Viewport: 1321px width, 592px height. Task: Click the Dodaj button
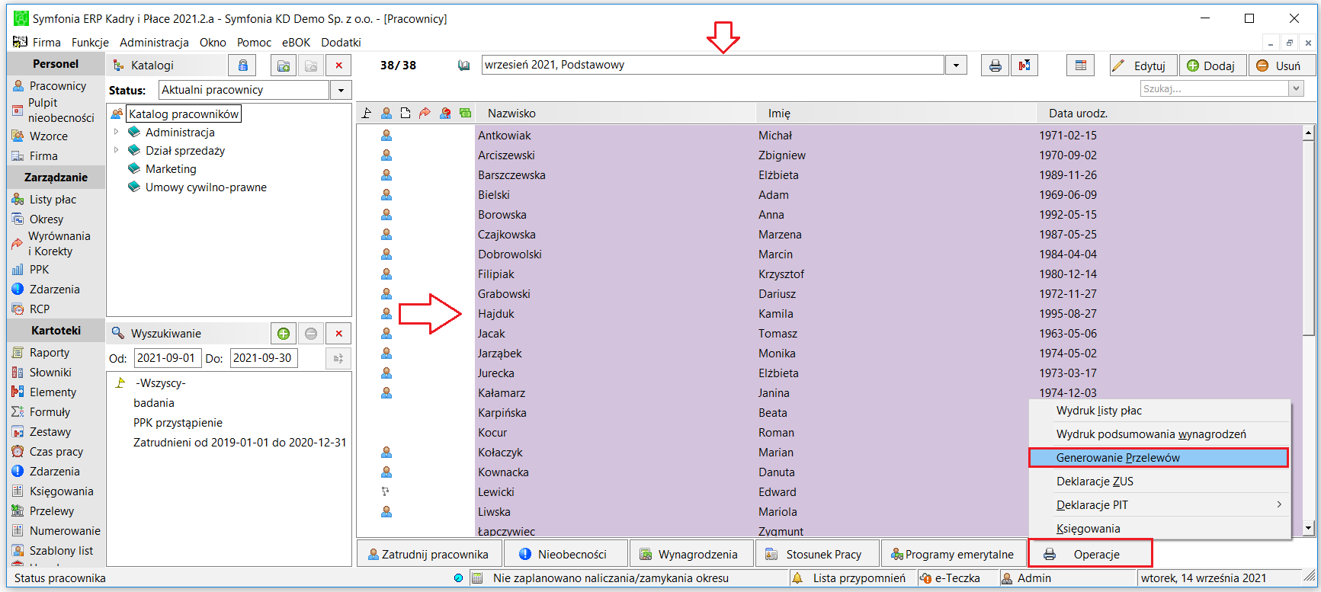[x=1213, y=66]
